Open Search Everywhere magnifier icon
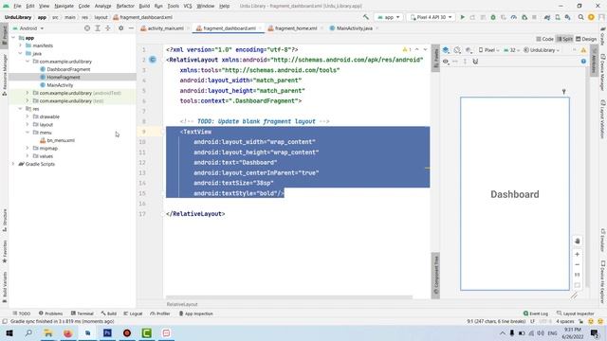607x341 pixels. coord(581,17)
